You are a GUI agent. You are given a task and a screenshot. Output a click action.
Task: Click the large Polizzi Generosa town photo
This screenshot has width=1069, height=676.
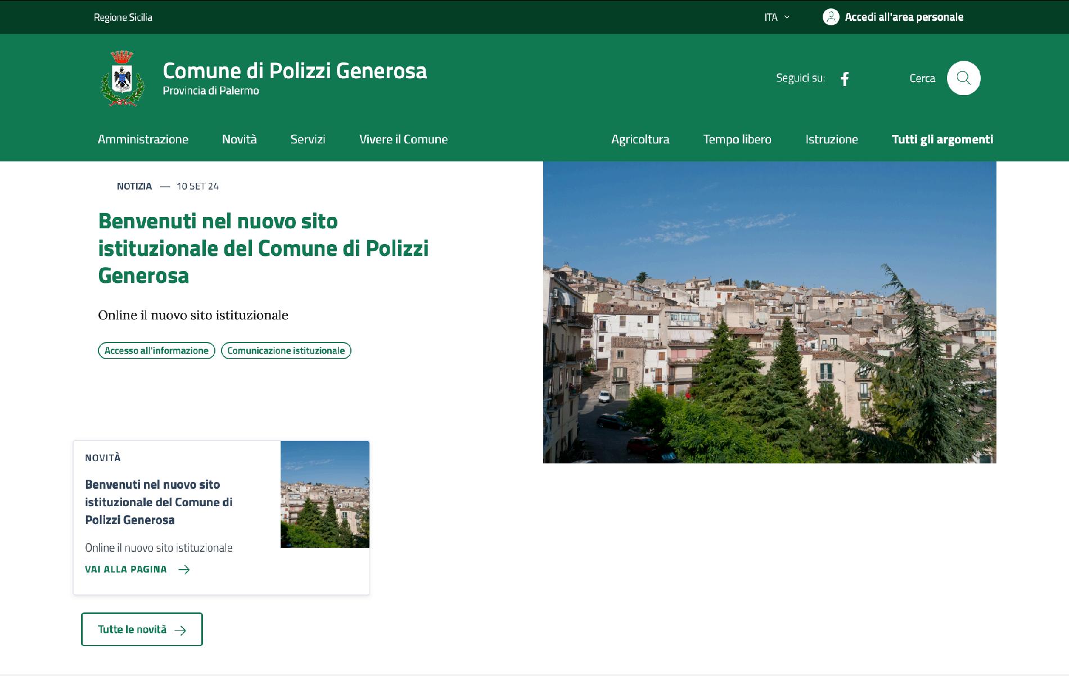(769, 312)
